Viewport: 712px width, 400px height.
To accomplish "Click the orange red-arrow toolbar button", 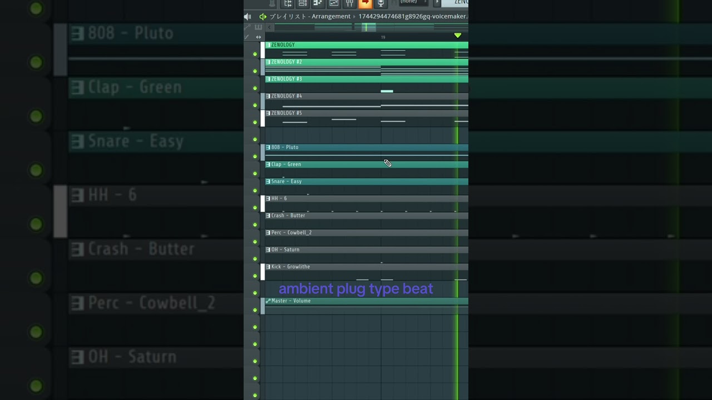I will [x=365, y=3].
